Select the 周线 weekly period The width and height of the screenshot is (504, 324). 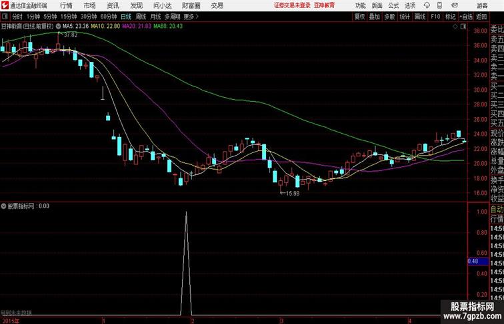[x=141, y=17]
